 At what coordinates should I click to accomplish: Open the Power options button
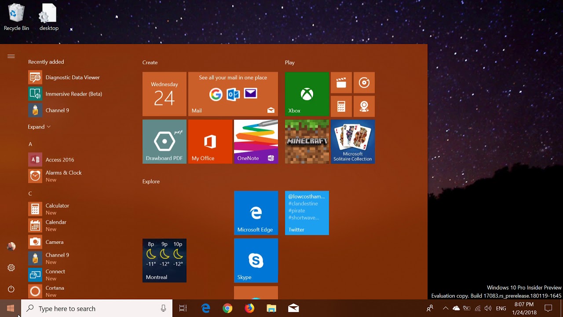tap(11, 289)
